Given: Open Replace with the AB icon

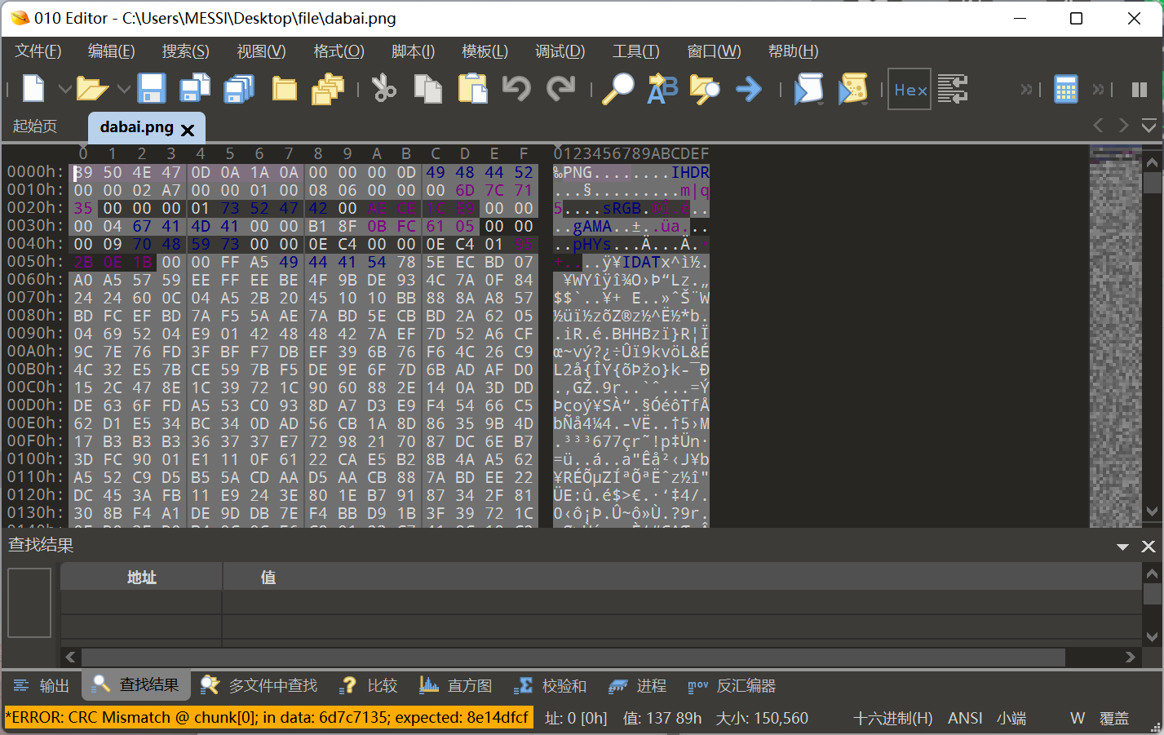Looking at the screenshot, I should tap(662, 88).
